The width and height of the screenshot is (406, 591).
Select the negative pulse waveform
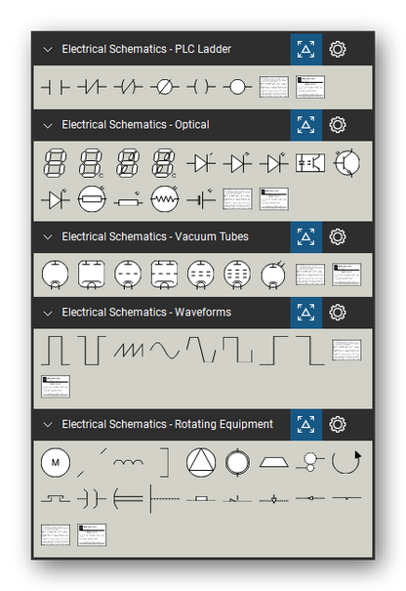pyautogui.click(x=92, y=351)
